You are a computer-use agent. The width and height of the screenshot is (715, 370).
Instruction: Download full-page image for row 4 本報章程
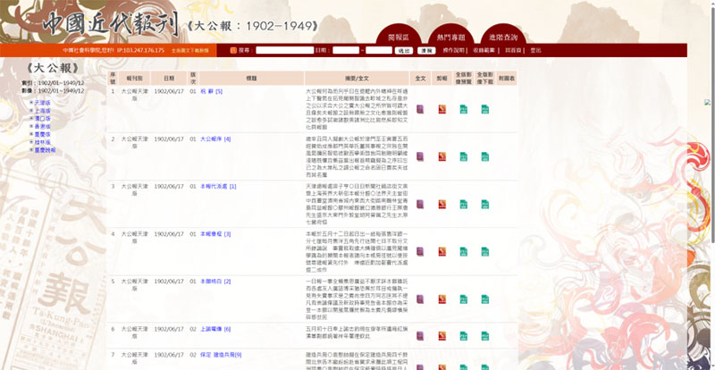coord(485,251)
